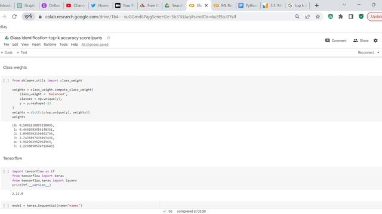Click the green shield extension icon
Viewport: 382px width, 214px height.
[361, 17]
